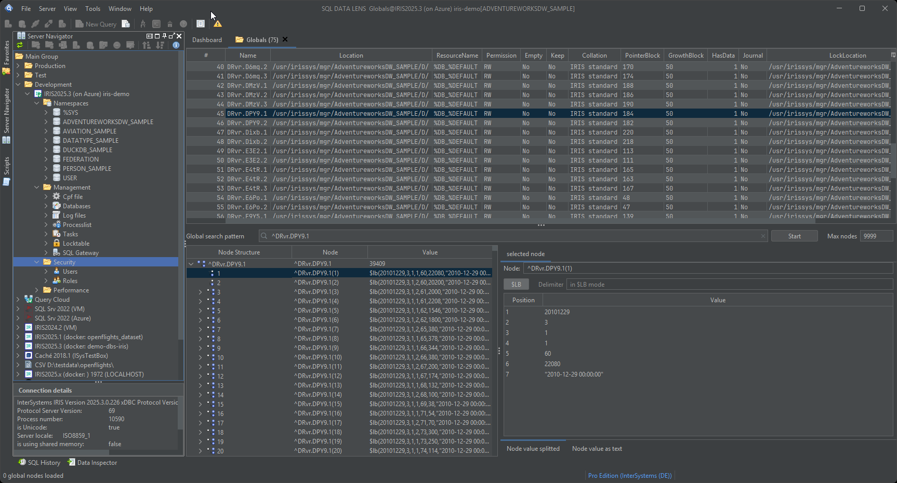This screenshot has height=483, width=897.
Task: Sort the grid by Name column header
Action: click(248, 56)
